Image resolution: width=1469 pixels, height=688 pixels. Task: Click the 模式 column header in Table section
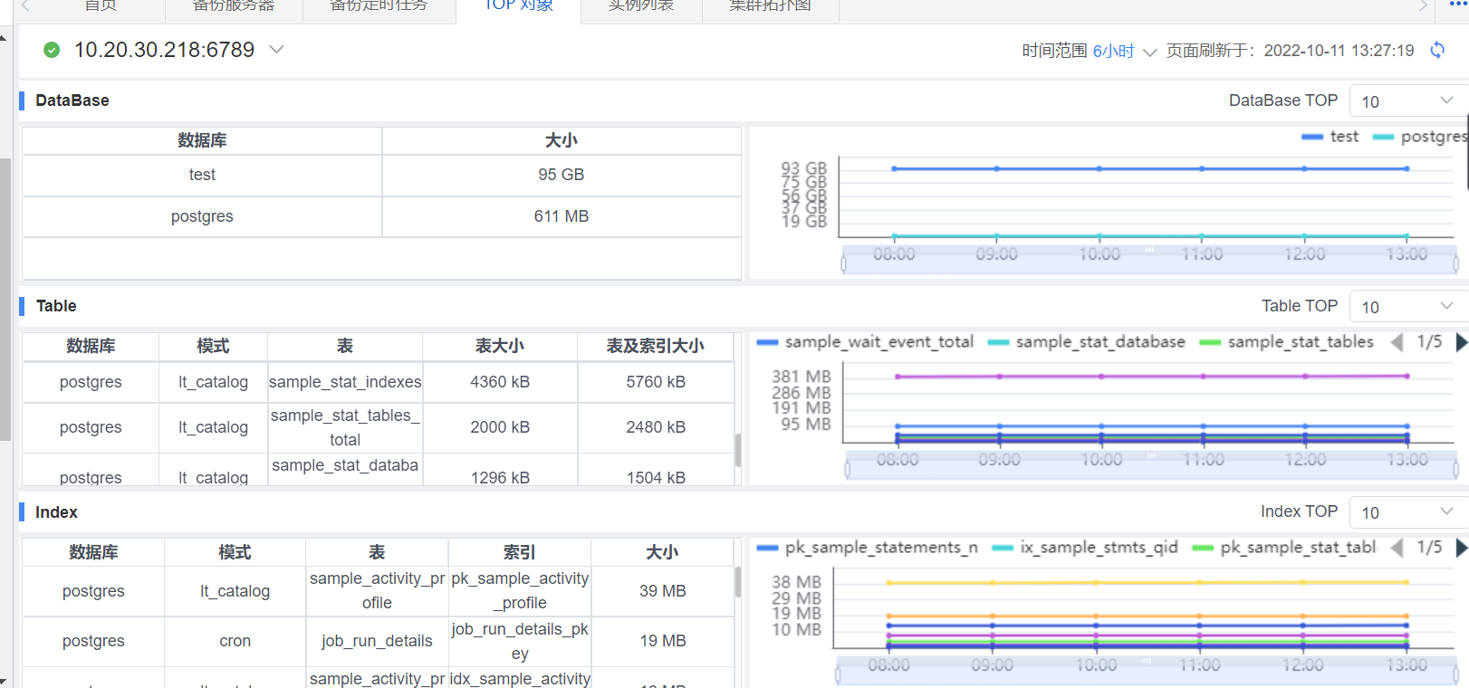213,346
